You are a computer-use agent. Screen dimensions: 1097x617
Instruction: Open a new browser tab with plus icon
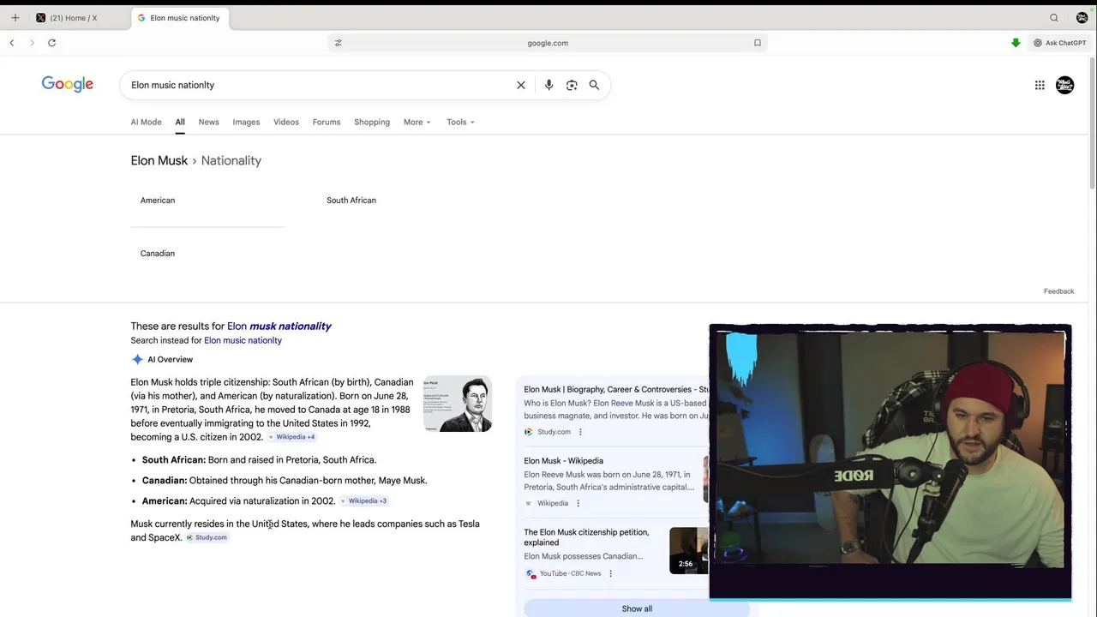click(15, 18)
